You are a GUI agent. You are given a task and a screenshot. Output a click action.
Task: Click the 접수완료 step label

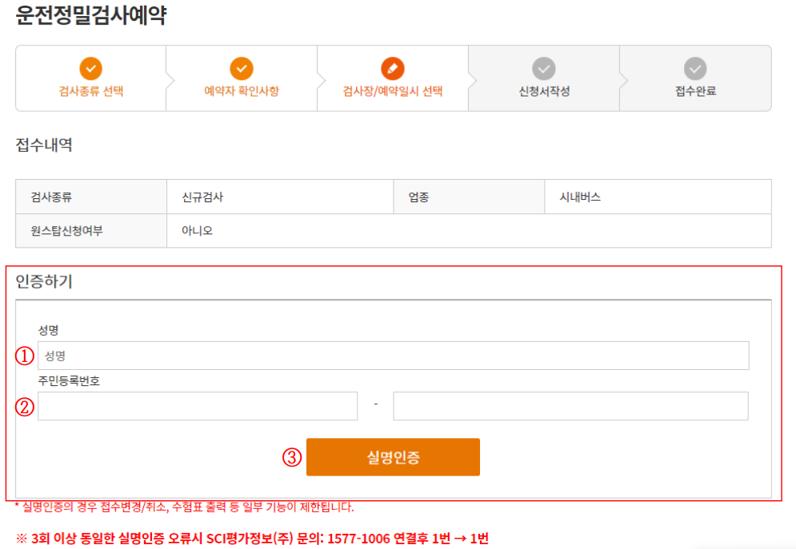694,92
